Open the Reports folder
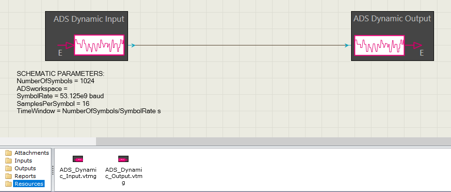 [x=25, y=176]
